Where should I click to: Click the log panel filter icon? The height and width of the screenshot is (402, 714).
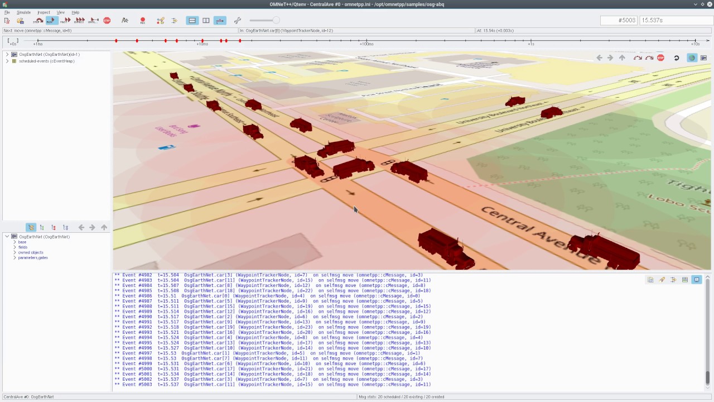[673, 280]
